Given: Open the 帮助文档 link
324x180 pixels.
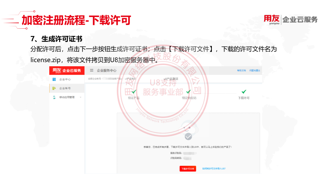Looking at the screenshot, I should tap(241, 70).
